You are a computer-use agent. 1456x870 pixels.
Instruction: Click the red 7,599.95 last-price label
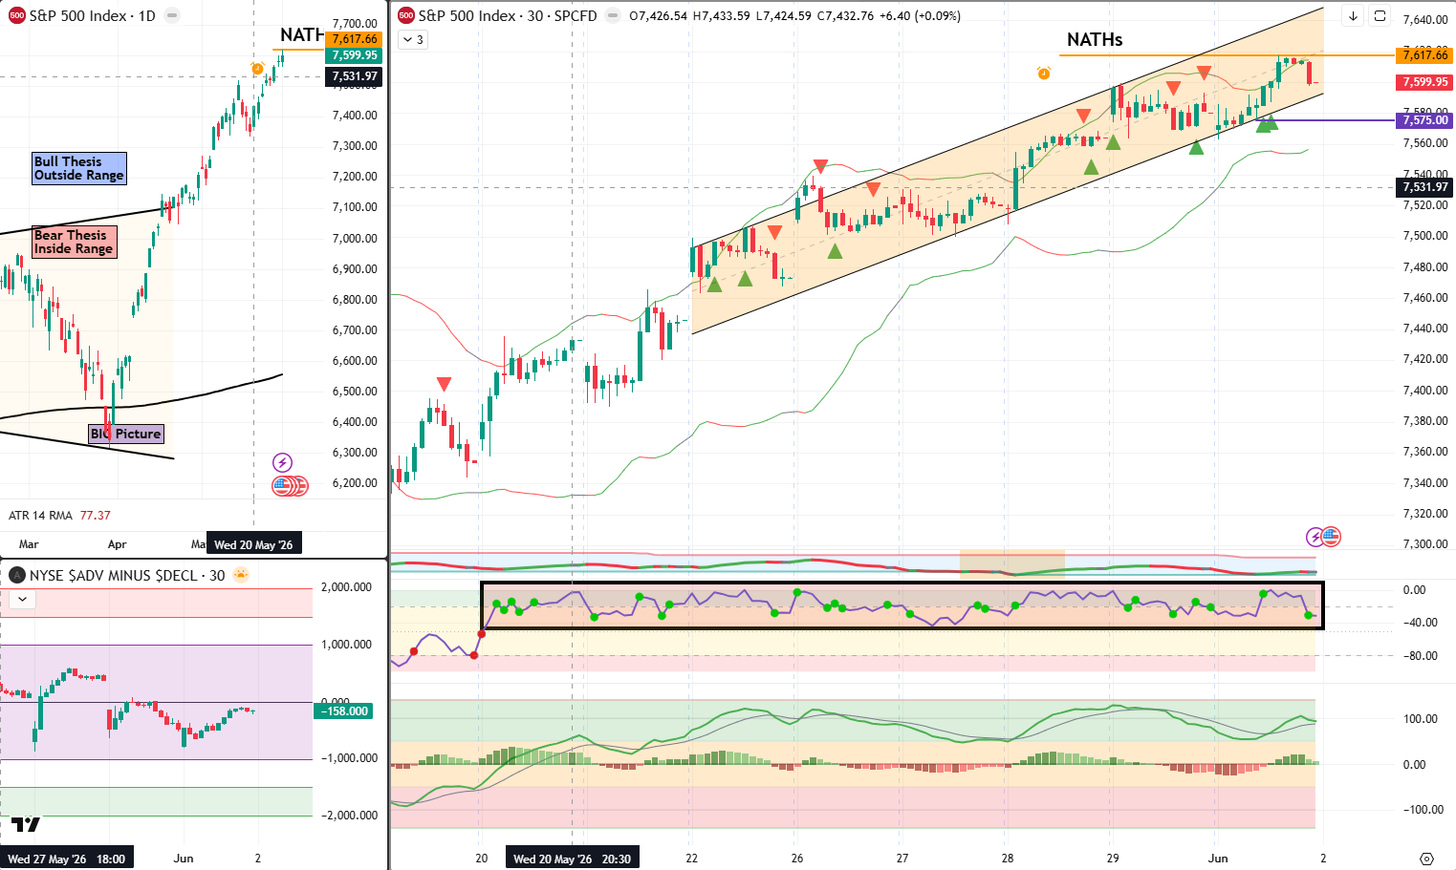tap(1424, 83)
